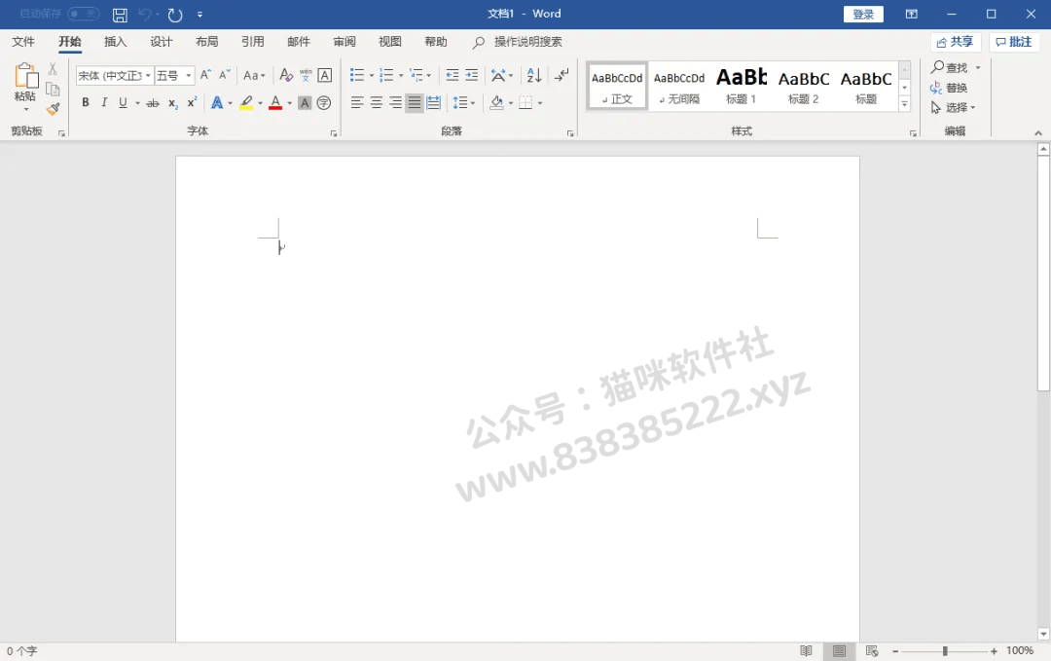Toggle character shading on text
1051x661 pixels.
click(x=305, y=102)
